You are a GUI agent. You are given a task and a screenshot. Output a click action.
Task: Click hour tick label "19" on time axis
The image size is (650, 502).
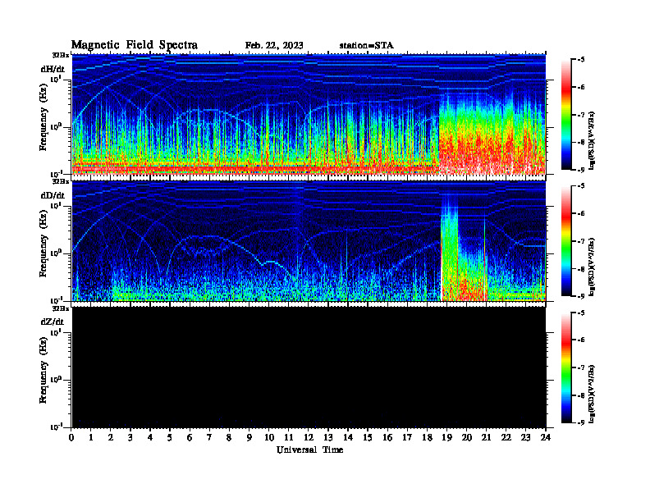[446, 437]
